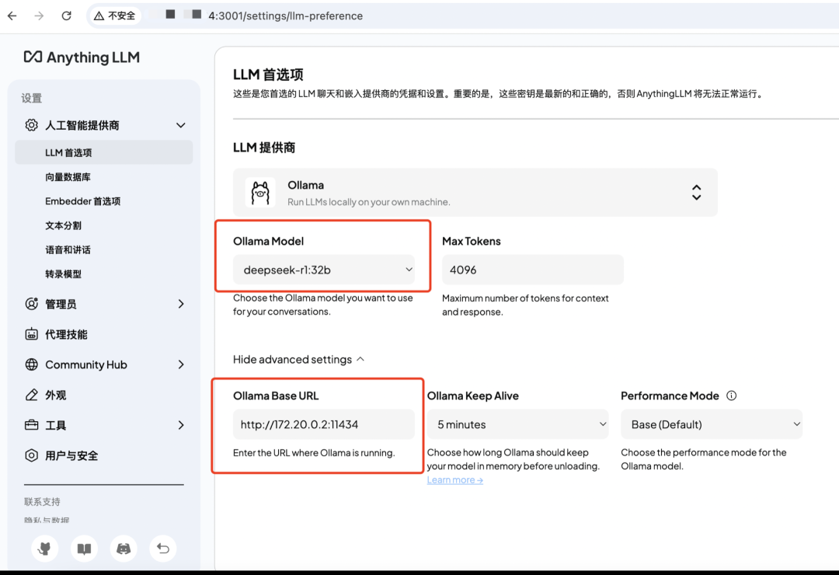Click the 隐私与数据 link
839x575 pixels.
coord(47,520)
